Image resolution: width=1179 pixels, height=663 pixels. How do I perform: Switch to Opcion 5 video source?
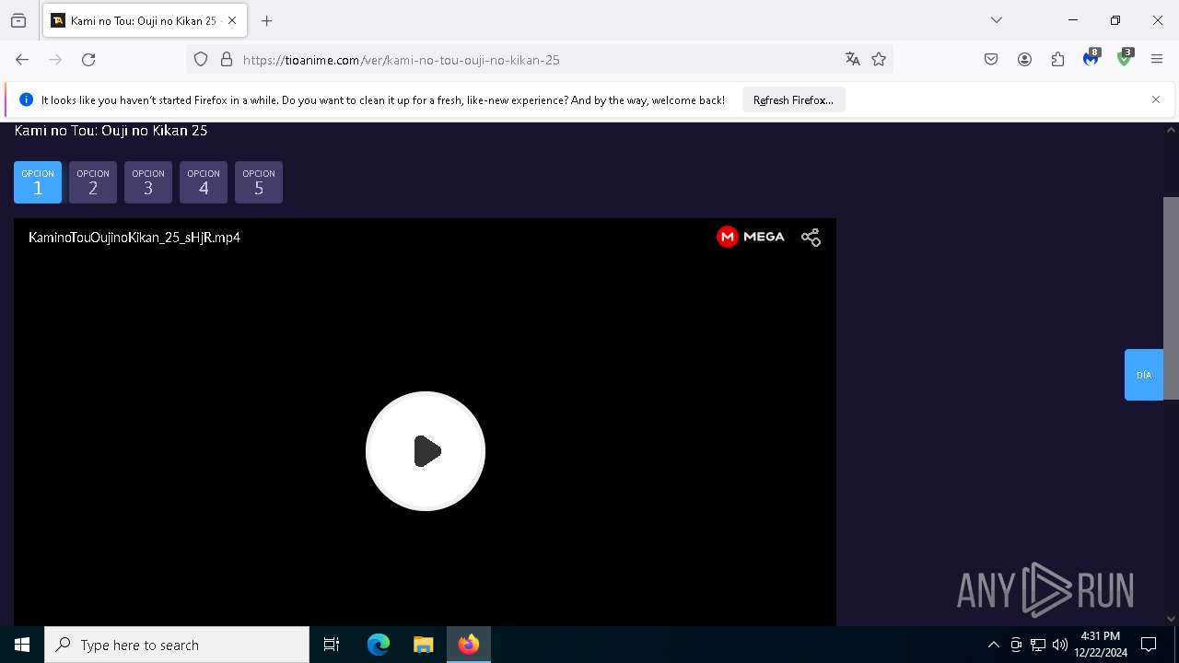click(259, 182)
